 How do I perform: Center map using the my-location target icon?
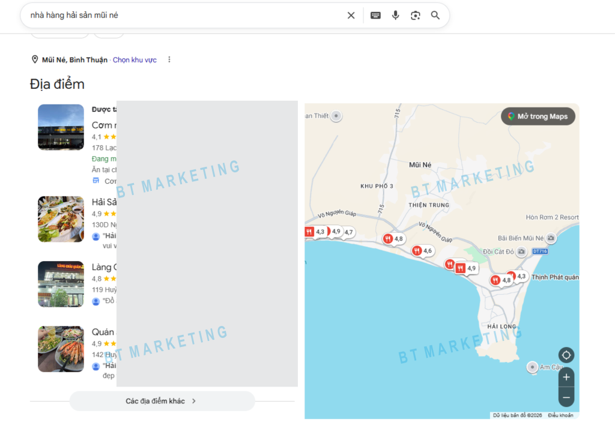[x=566, y=355]
